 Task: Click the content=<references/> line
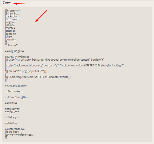pyautogui.click(x=19, y=135)
